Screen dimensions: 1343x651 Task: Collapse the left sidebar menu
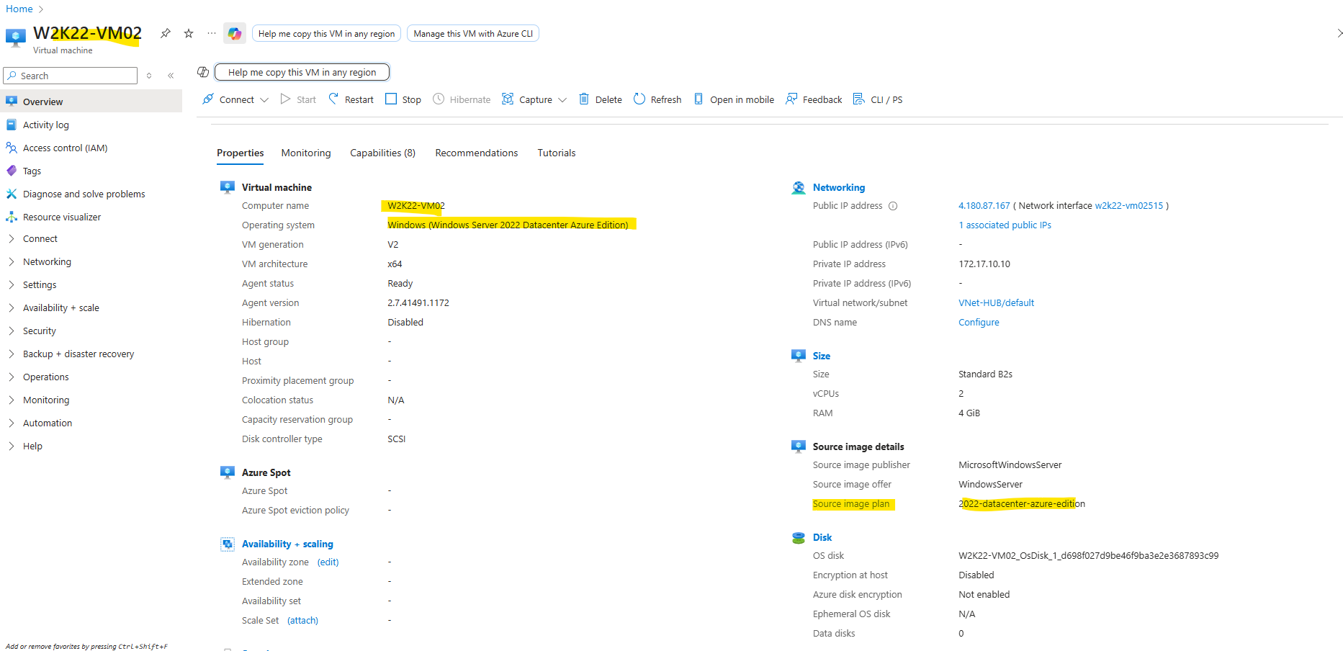point(171,76)
